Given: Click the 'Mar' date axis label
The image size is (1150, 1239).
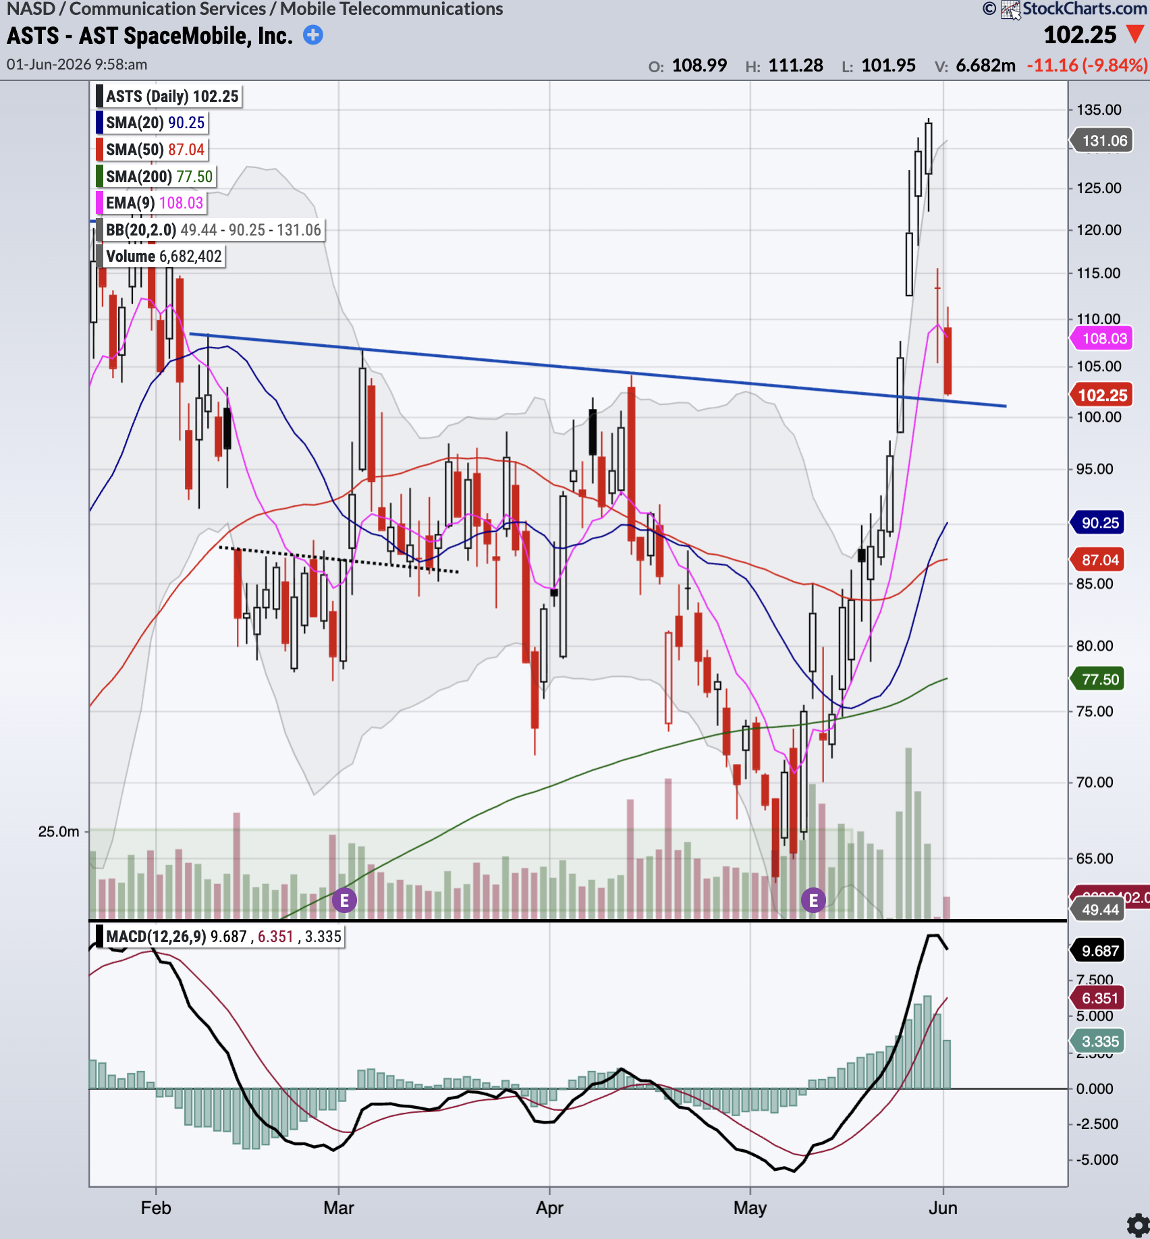Looking at the screenshot, I should tap(339, 1207).
